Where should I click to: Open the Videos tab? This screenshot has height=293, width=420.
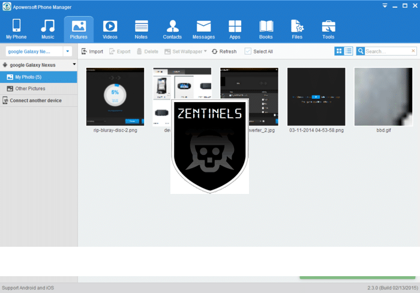110,29
